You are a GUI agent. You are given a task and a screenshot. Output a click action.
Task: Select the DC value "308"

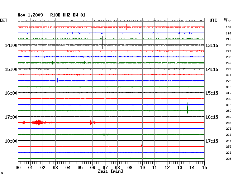(x=229, y=105)
